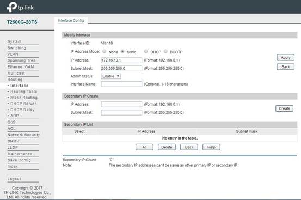301x200 pixels.
Task: Click the IP Address column header
Action: [x=146, y=131]
